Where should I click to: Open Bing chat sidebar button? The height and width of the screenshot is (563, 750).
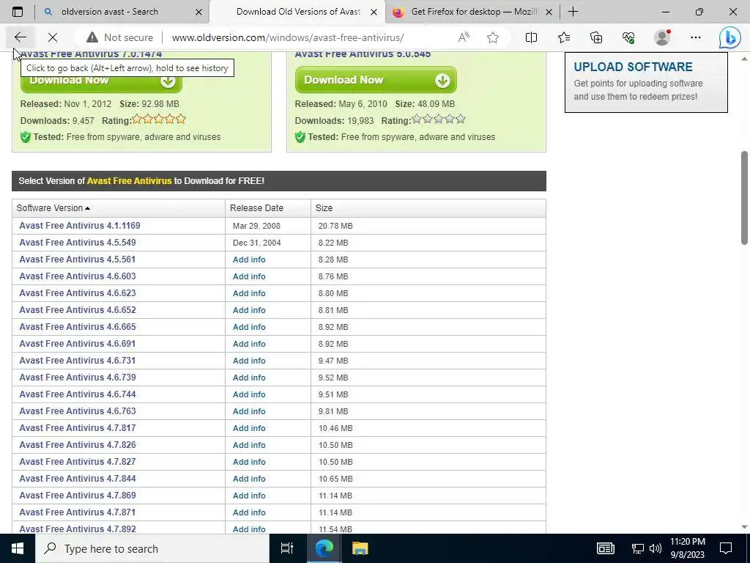(730, 37)
